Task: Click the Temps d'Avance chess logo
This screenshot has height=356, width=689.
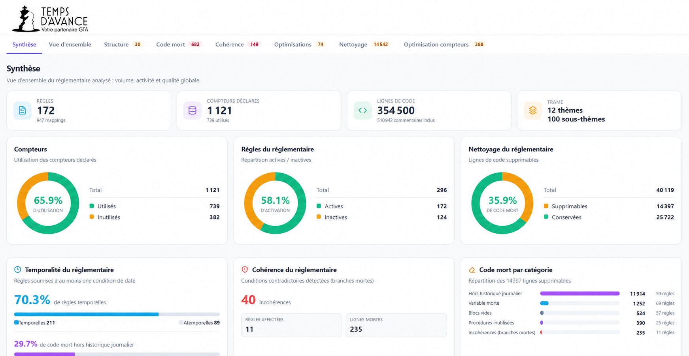Action: coord(50,19)
